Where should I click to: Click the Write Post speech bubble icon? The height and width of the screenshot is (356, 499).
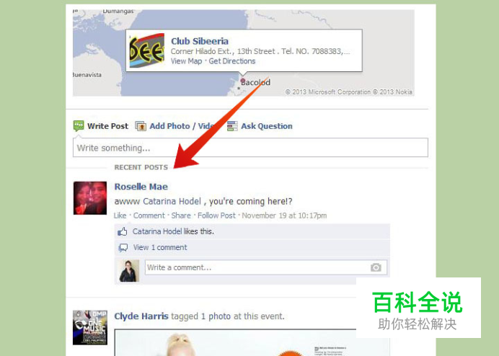click(x=79, y=125)
